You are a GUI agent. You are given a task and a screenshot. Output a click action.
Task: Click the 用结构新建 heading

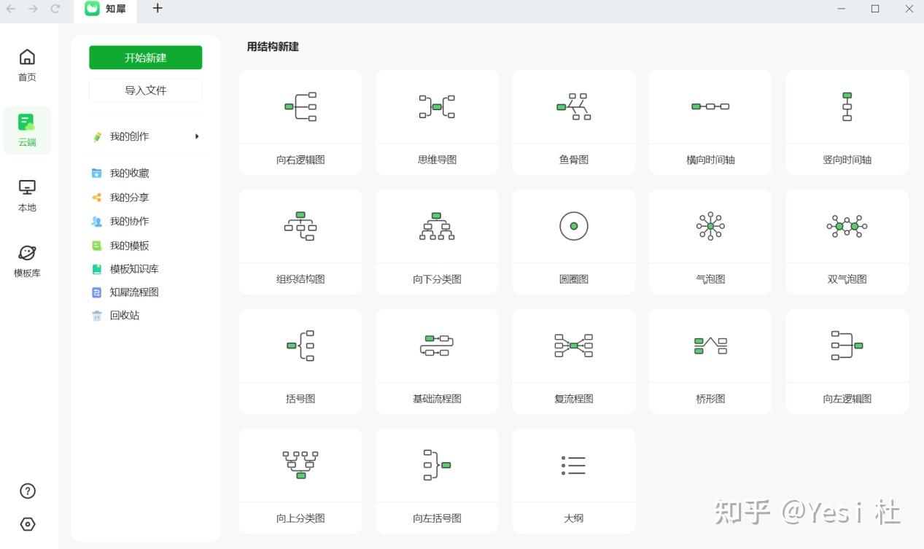click(x=273, y=47)
